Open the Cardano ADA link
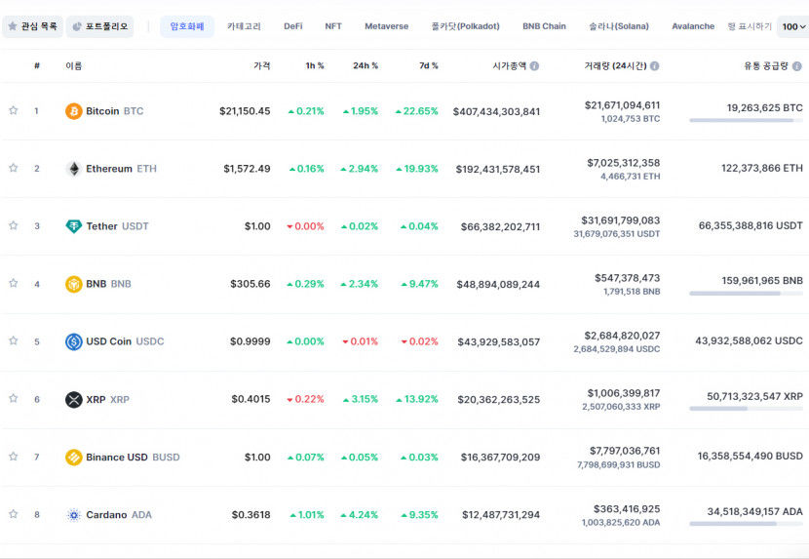 point(119,515)
